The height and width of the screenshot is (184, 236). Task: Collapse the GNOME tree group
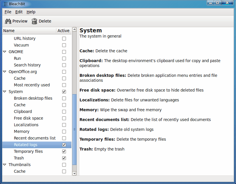point(5,52)
